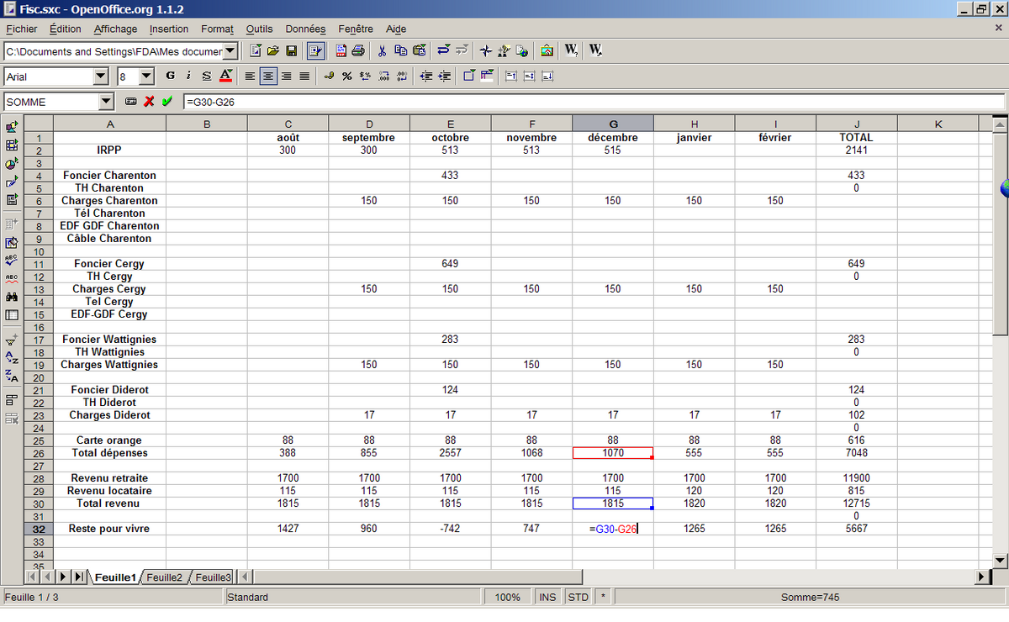Toggle bold with the G icon
1009x622 pixels.
171,76
